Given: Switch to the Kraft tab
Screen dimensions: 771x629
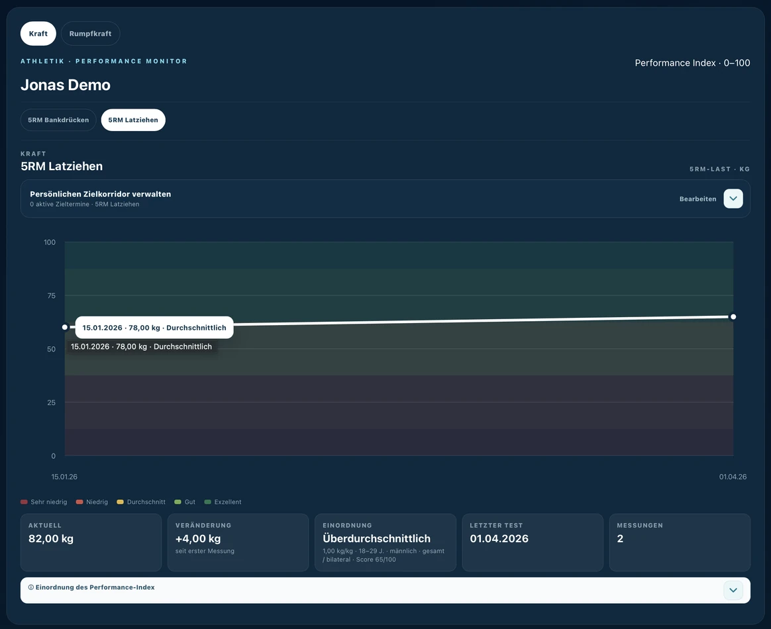Looking at the screenshot, I should (38, 33).
